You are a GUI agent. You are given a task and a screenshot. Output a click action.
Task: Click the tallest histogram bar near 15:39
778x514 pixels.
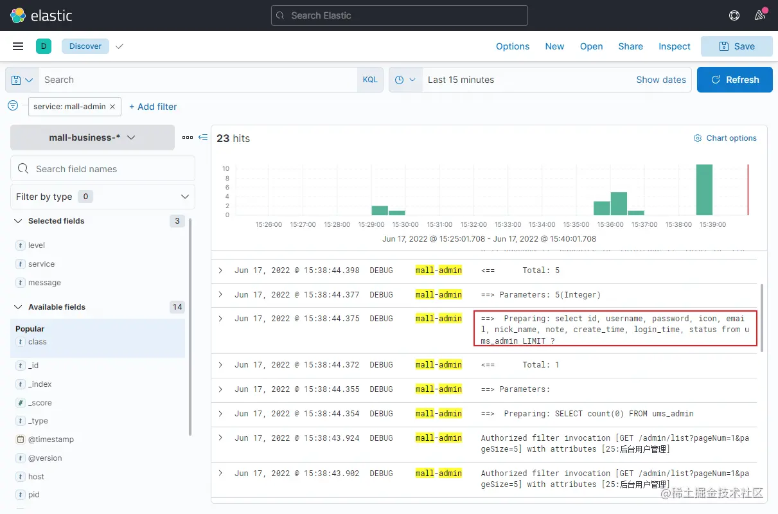[704, 190]
